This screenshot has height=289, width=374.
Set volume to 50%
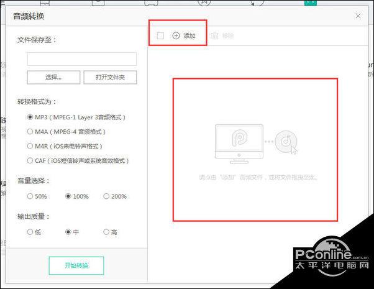(x=30, y=196)
